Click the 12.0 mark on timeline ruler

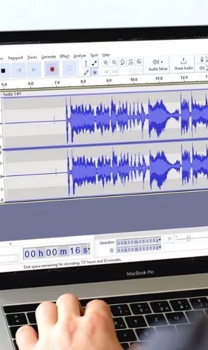coord(184,77)
